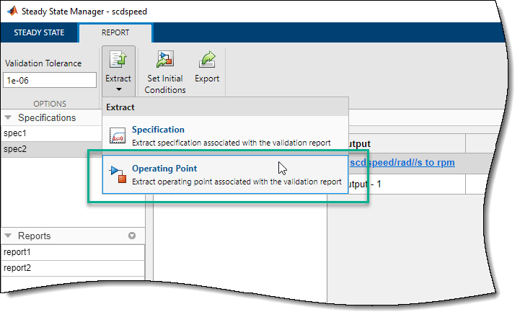Image resolution: width=520 pixels, height=317 pixels.
Task: Click the Export arrow icon
Action: pyautogui.click(x=207, y=61)
